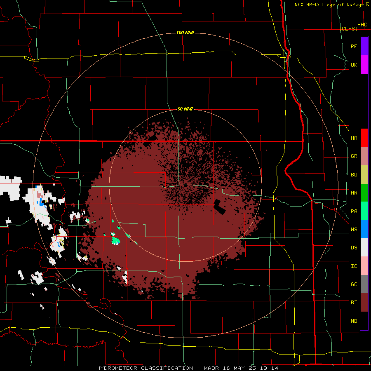This screenshot has width=371, height=371.
Task: Click the HA legend label
Action: 354,138
